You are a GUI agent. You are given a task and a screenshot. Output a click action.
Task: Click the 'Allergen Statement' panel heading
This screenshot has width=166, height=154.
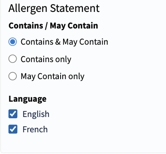point(54,9)
